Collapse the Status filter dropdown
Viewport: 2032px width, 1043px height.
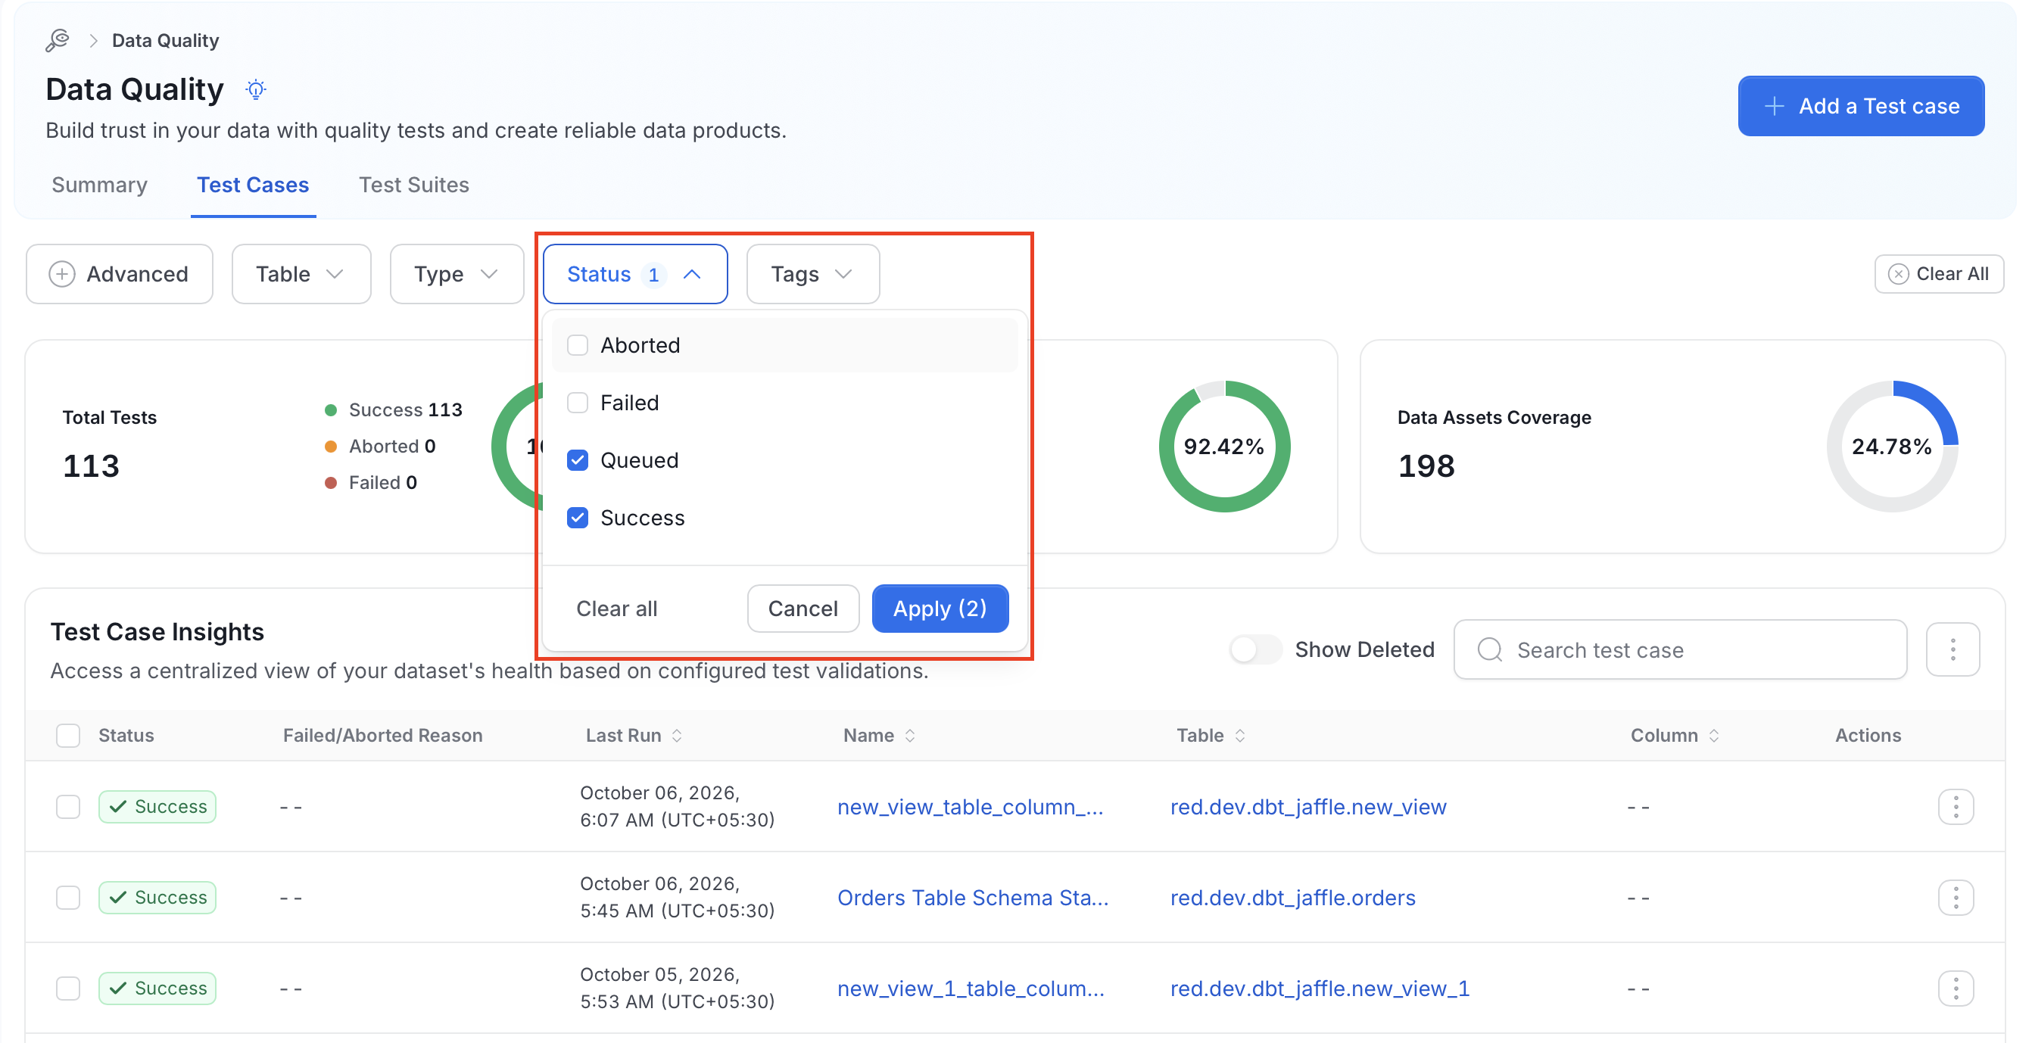(x=635, y=274)
